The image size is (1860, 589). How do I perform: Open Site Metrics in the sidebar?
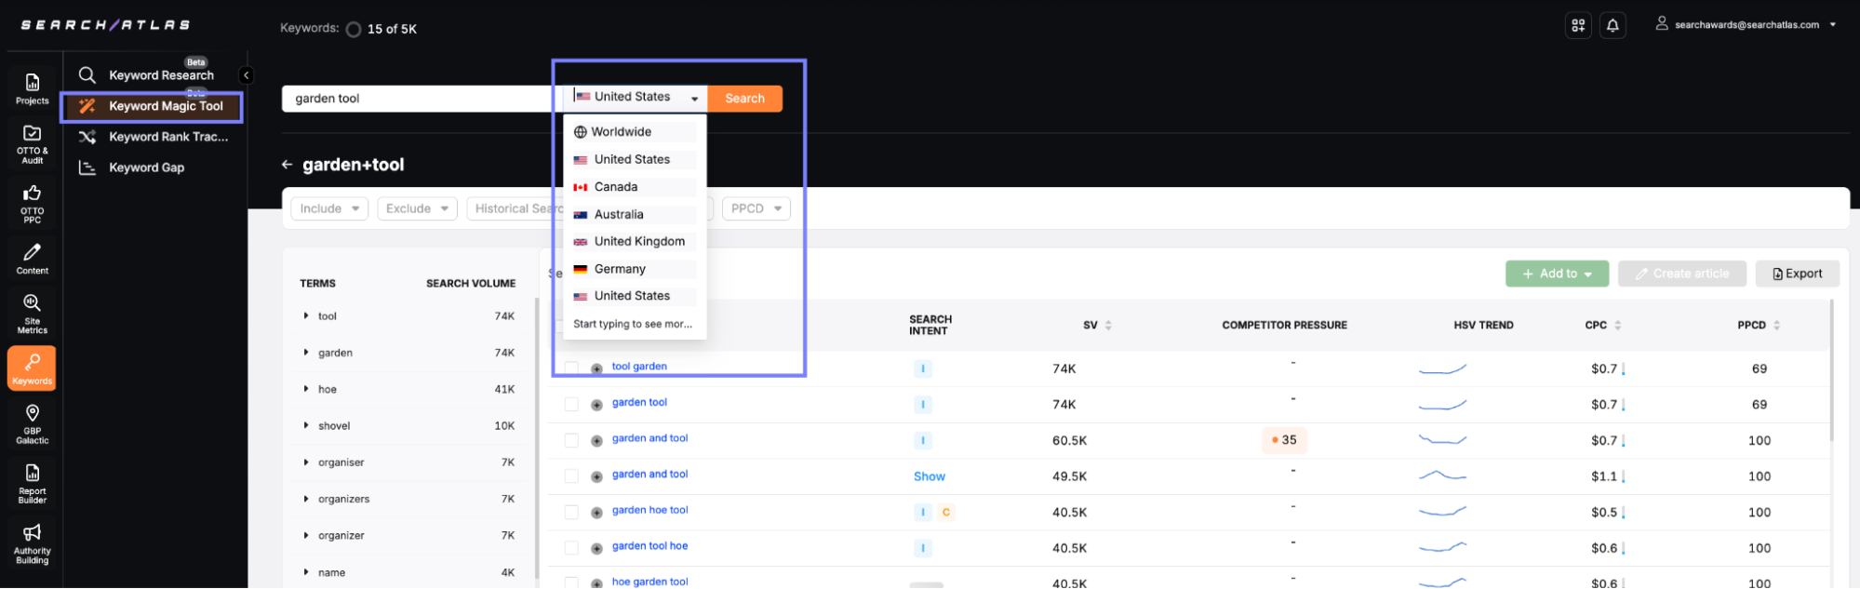(32, 314)
